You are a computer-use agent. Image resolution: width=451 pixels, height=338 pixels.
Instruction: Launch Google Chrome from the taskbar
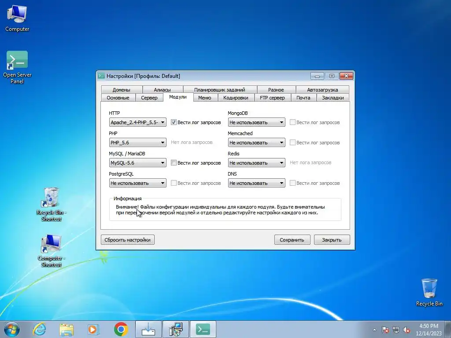(121, 329)
